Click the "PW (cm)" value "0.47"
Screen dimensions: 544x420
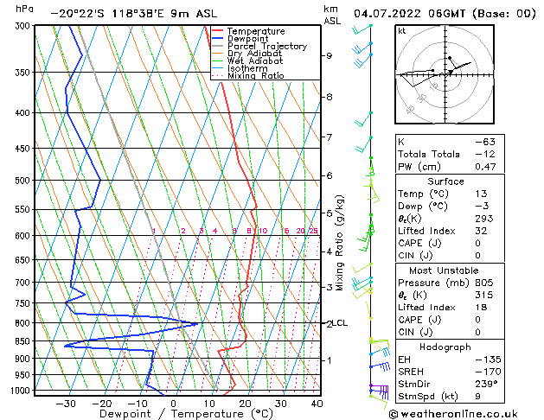pyautogui.click(x=485, y=167)
